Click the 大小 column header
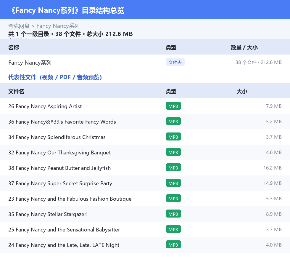The height and width of the screenshot is (262, 290). 242,91
